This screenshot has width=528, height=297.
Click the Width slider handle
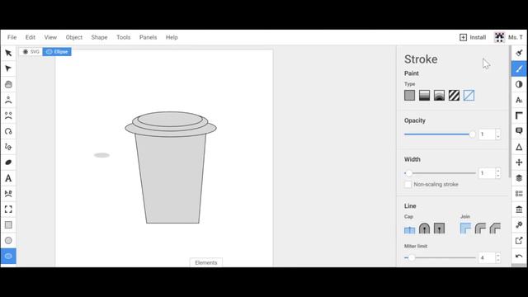pos(409,173)
